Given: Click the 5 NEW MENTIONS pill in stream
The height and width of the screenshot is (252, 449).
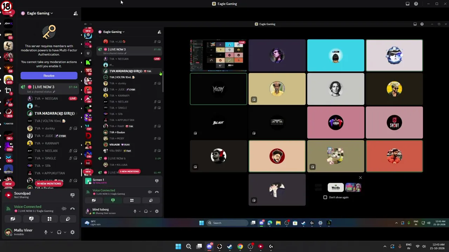Looking at the screenshot, I should click(x=129, y=171).
